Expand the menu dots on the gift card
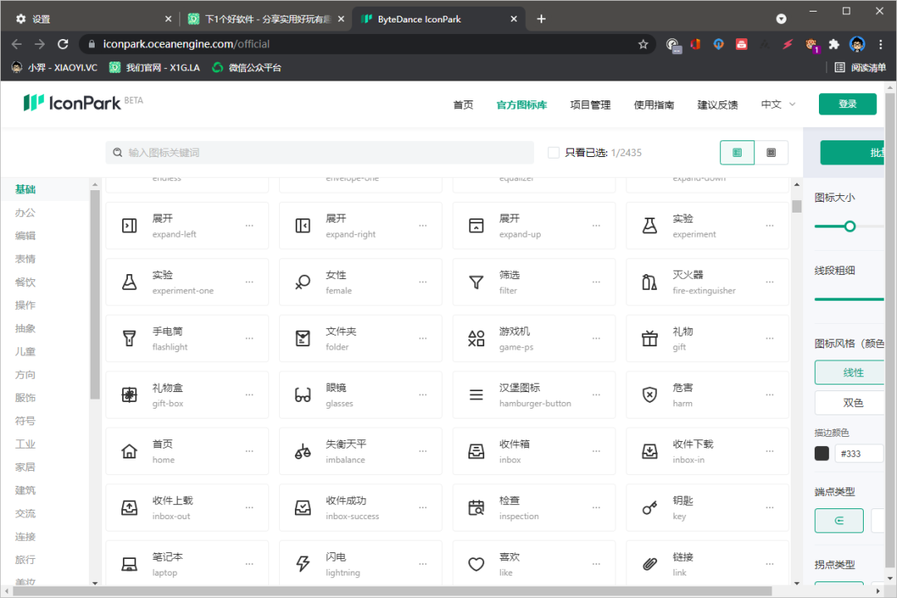 pos(769,339)
